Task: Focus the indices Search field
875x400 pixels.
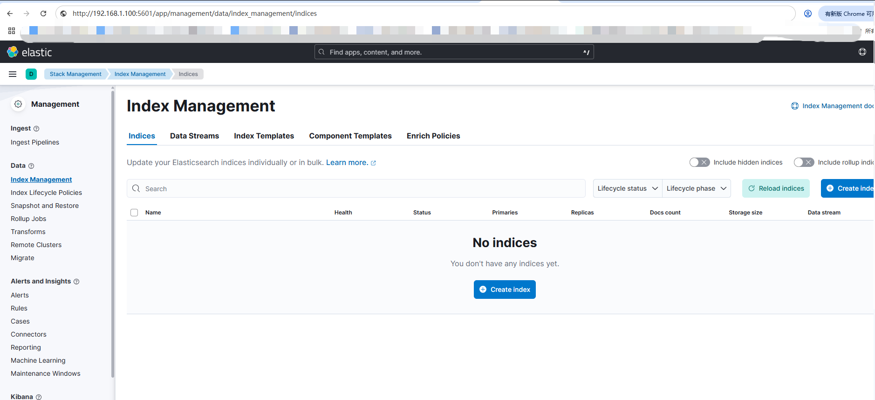Action: click(356, 188)
